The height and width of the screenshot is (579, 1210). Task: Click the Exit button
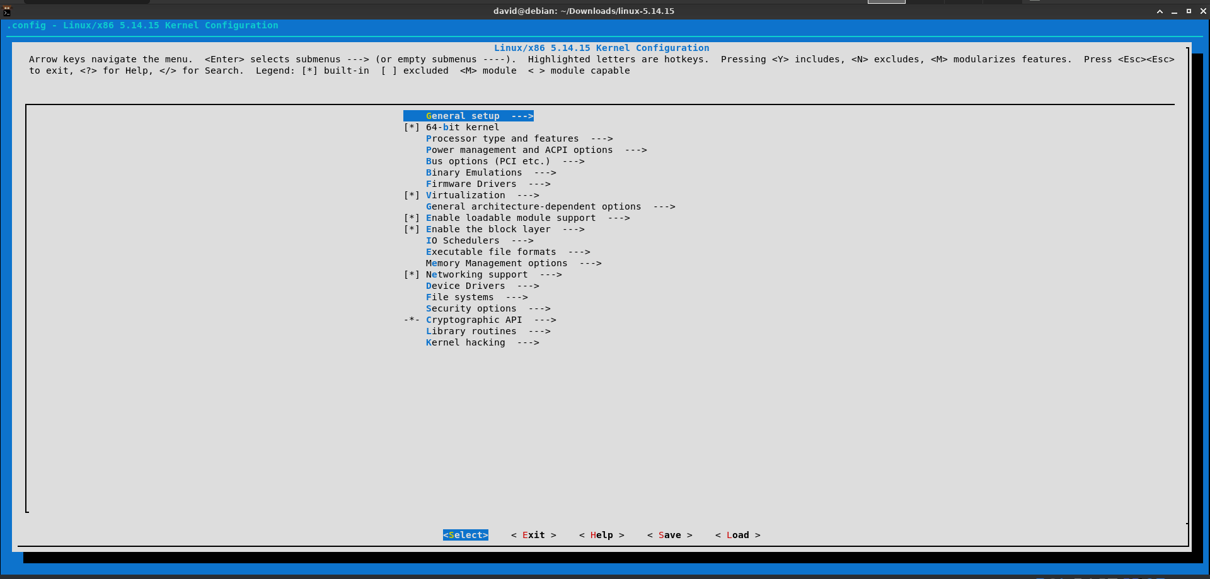click(533, 535)
